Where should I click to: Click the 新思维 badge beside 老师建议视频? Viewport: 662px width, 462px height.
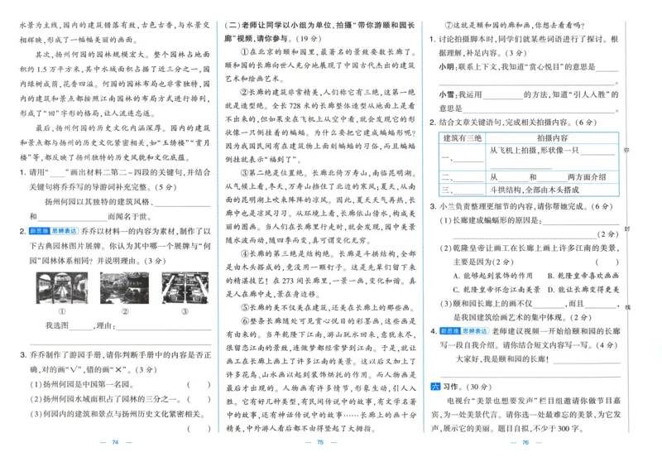click(449, 331)
